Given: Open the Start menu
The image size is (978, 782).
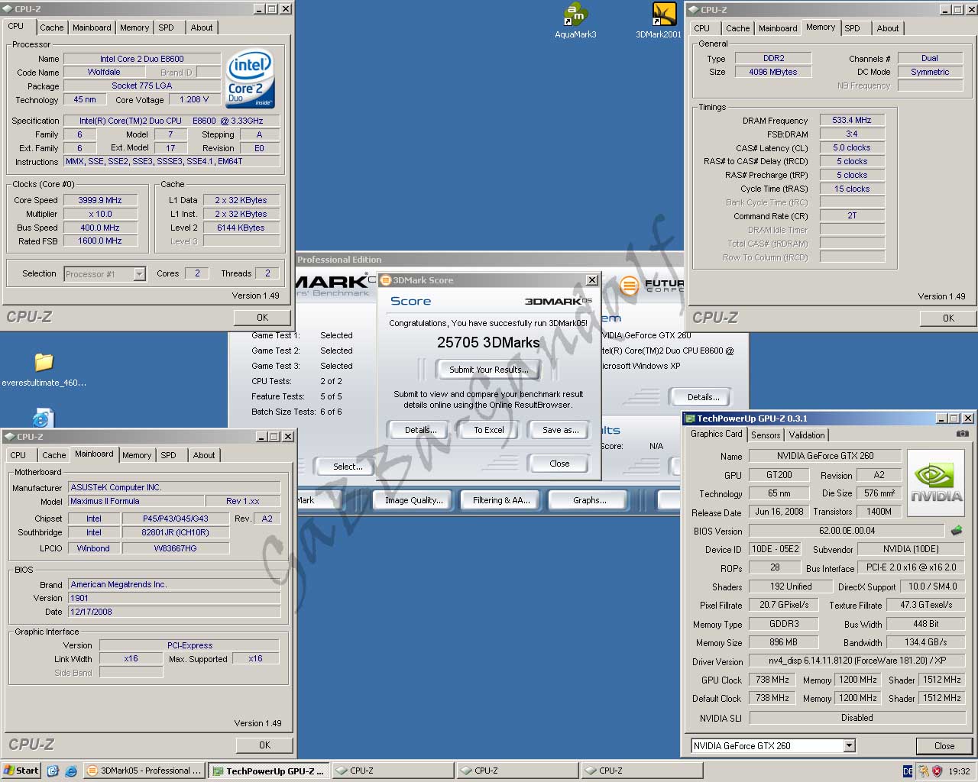Looking at the screenshot, I should click(x=21, y=771).
